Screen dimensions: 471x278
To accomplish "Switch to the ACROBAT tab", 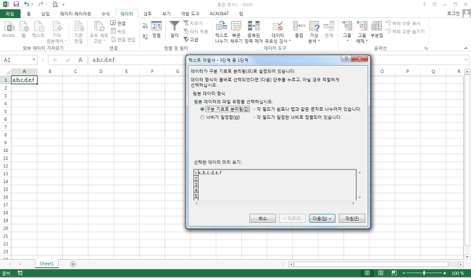I will pos(219,14).
